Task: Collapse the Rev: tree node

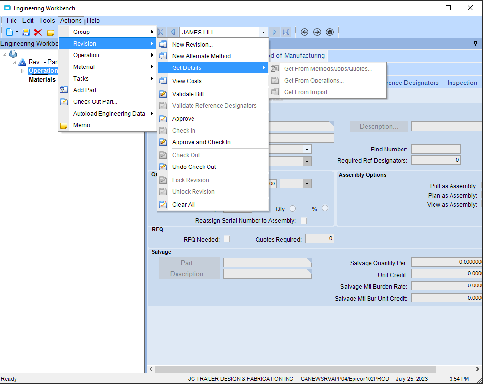Action: coord(15,62)
